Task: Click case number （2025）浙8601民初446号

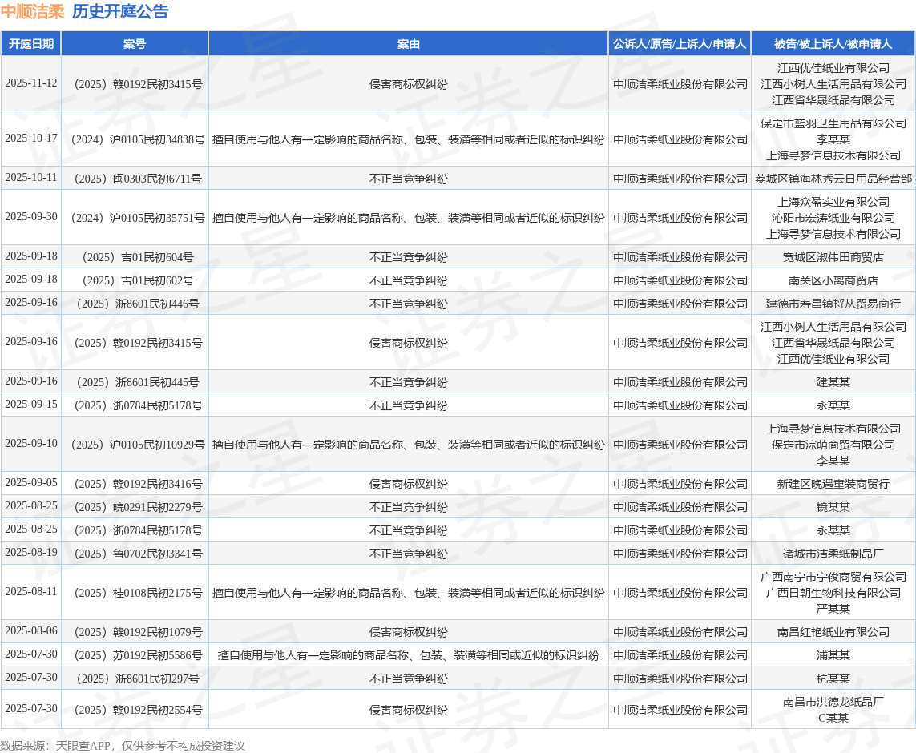Action: point(135,304)
